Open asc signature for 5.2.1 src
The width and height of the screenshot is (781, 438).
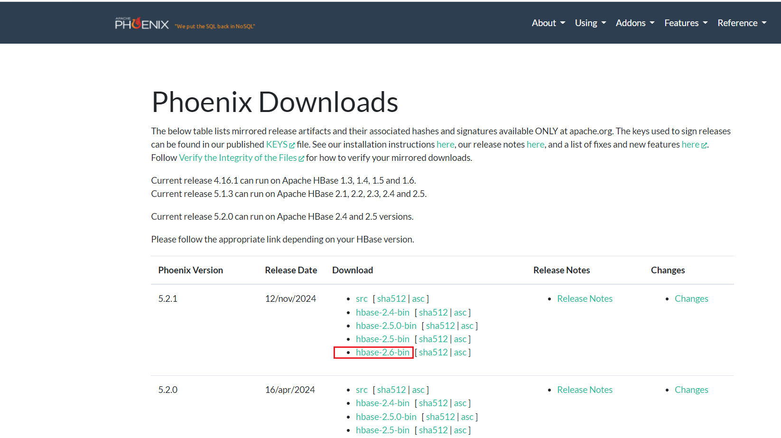pyautogui.click(x=418, y=298)
